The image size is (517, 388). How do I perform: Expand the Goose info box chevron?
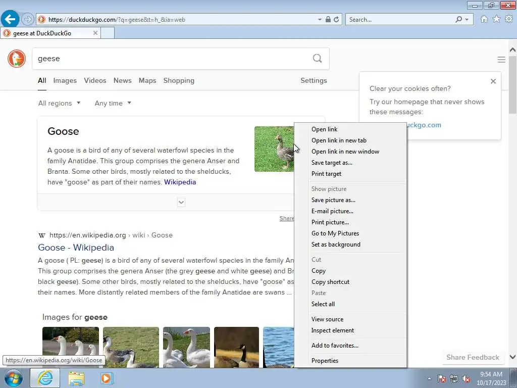tap(181, 202)
